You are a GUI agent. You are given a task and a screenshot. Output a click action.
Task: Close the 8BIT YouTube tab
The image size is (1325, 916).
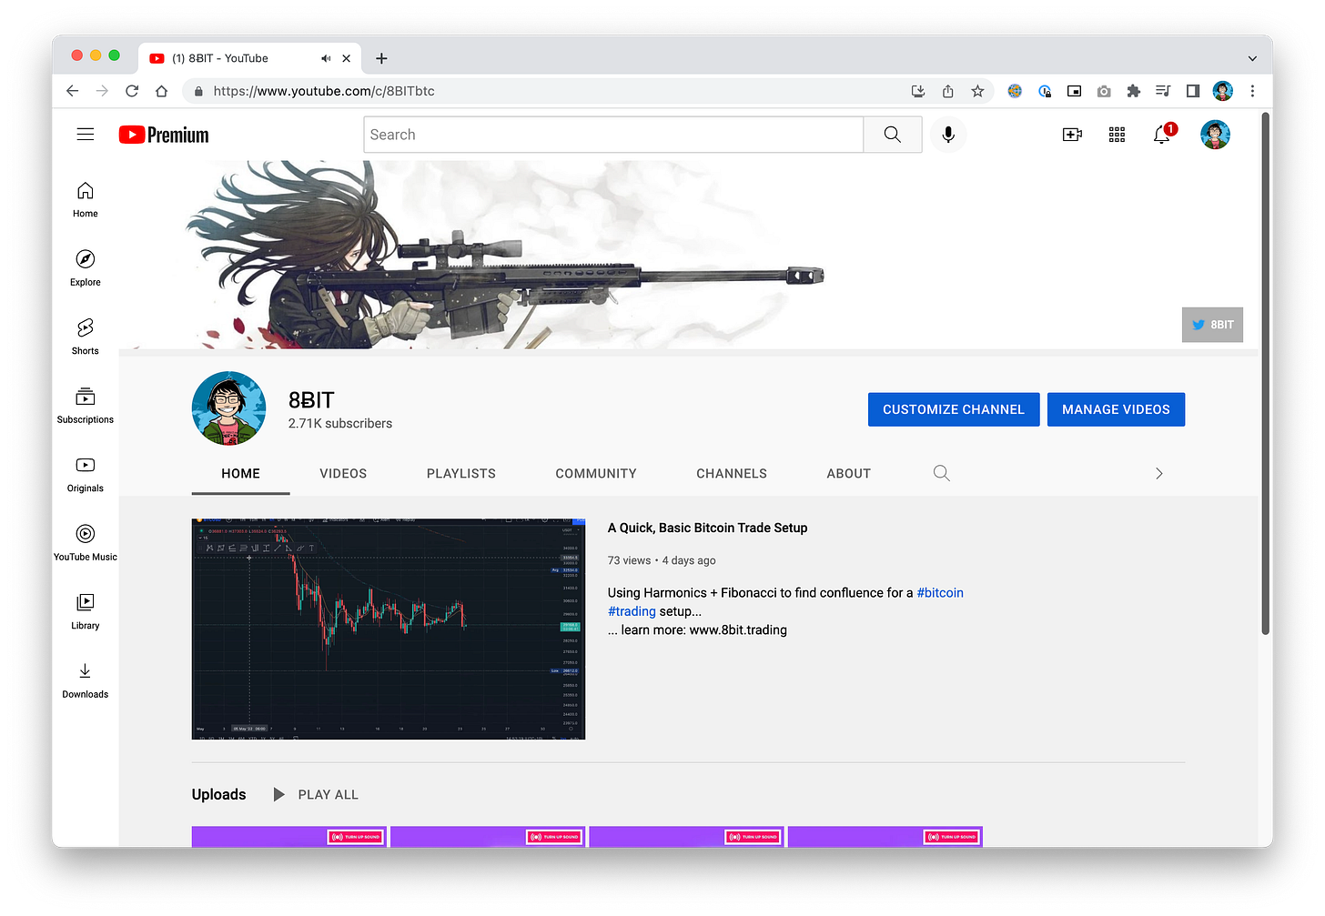point(347,58)
